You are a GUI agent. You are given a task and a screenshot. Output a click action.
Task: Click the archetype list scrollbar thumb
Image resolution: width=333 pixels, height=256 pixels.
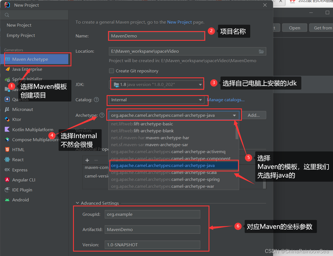237,133
